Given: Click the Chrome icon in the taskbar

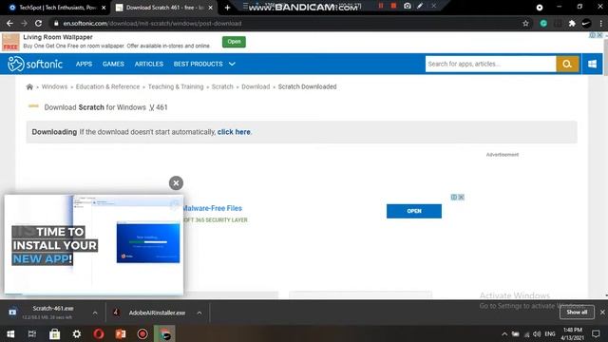Looking at the screenshot, I should click(x=164, y=333).
